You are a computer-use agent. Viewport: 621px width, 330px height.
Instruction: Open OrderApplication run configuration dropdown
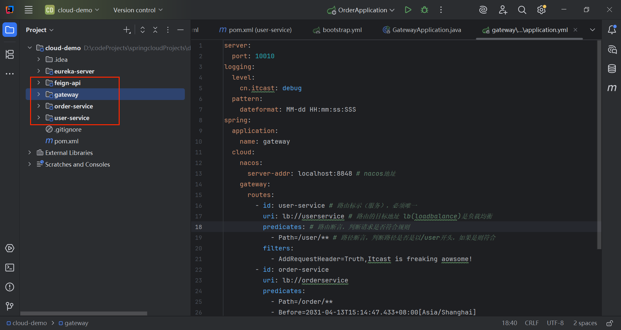point(361,10)
